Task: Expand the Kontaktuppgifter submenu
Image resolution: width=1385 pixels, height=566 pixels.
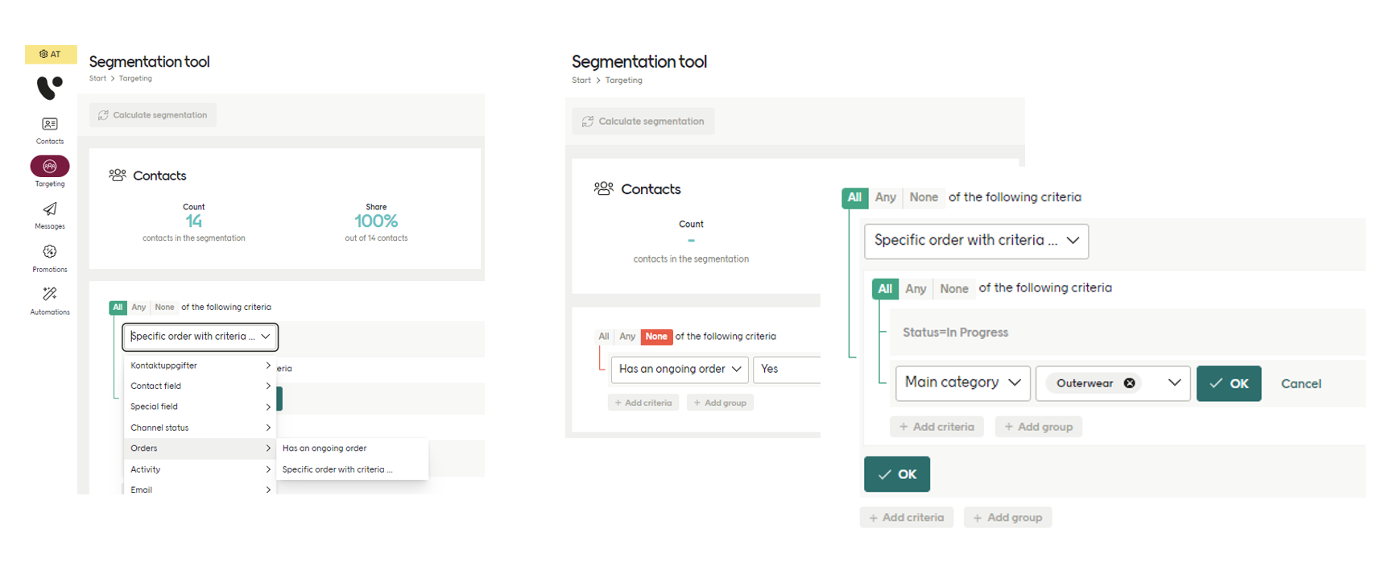Action: click(x=200, y=366)
